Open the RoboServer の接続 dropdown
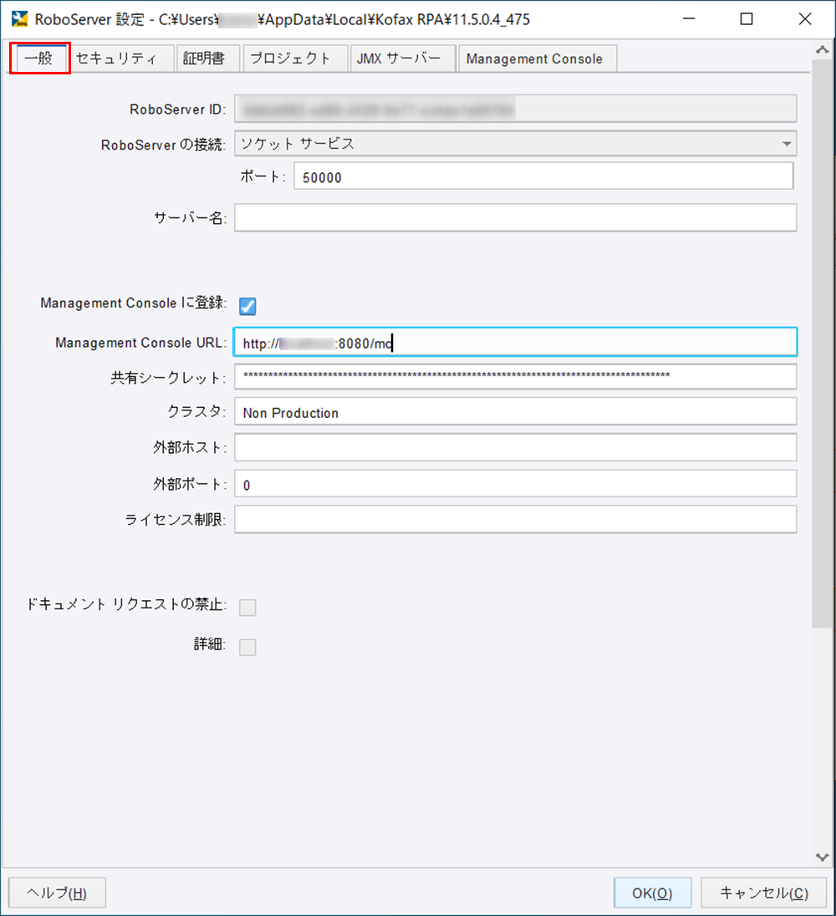Image resolution: width=836 pixels, height=916 pixels. (x=515, y=144)
